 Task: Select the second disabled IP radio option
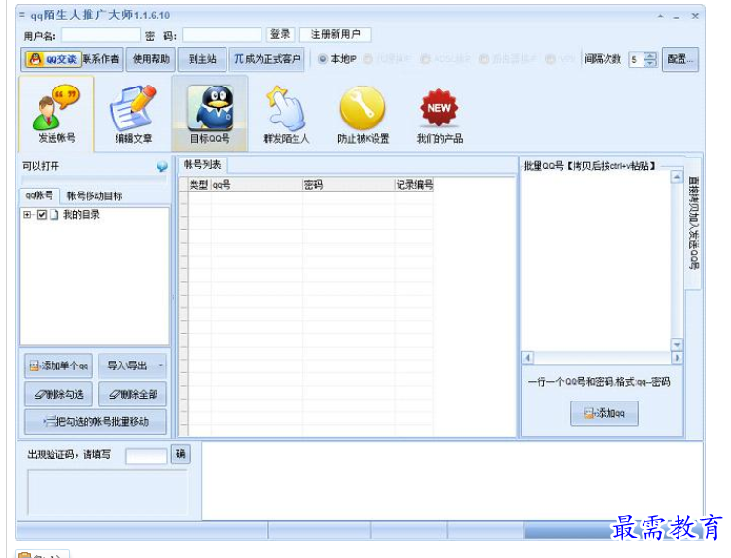[x=367, y=59]
